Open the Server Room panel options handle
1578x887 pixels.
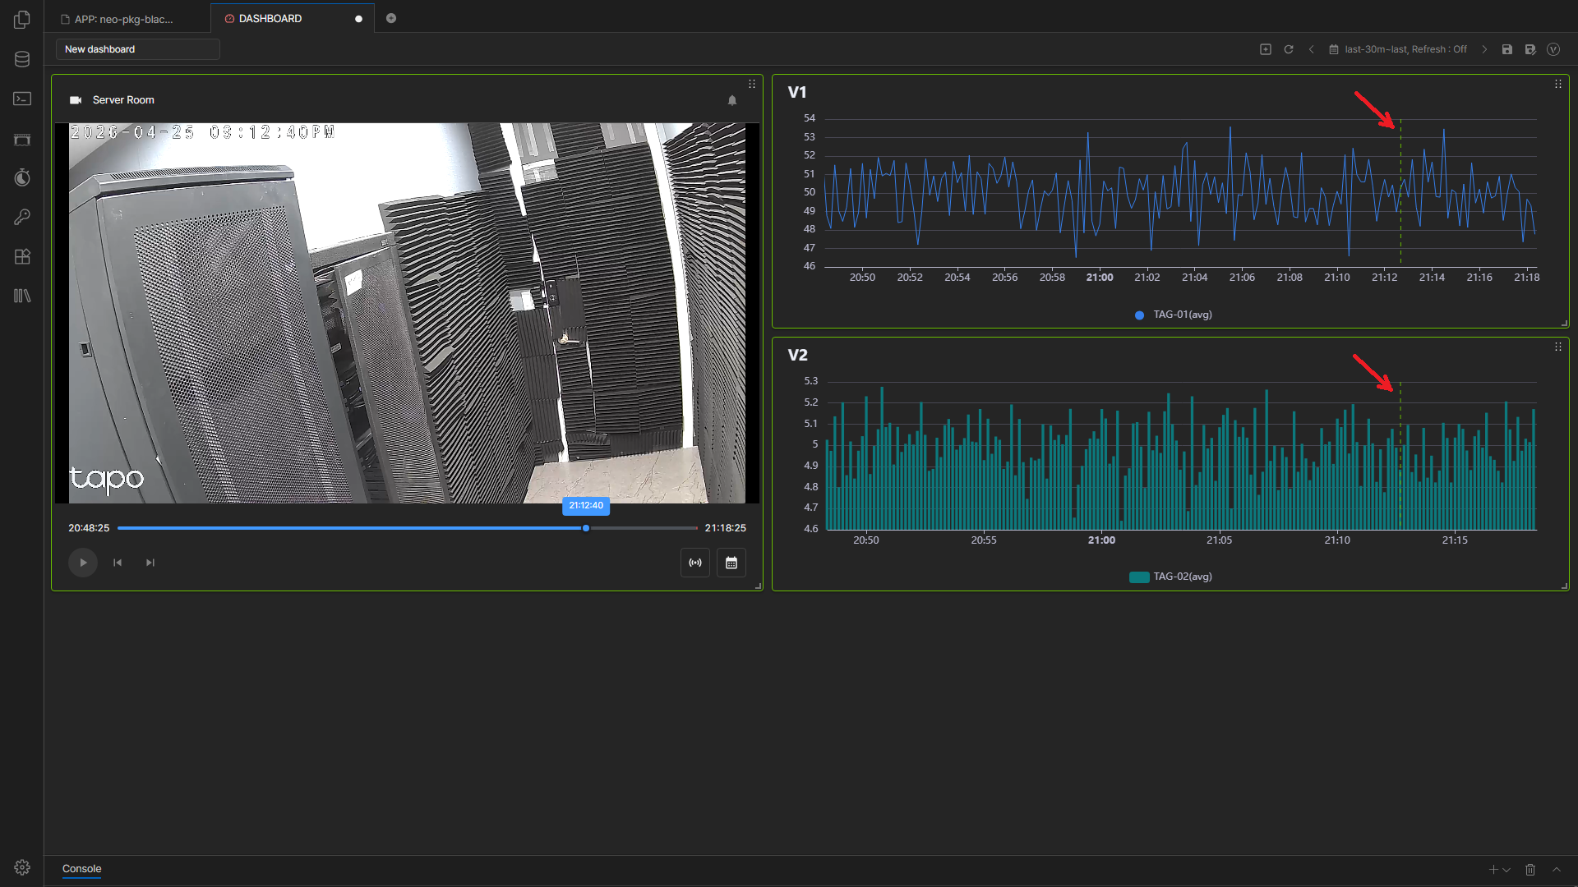coord(752,84)
